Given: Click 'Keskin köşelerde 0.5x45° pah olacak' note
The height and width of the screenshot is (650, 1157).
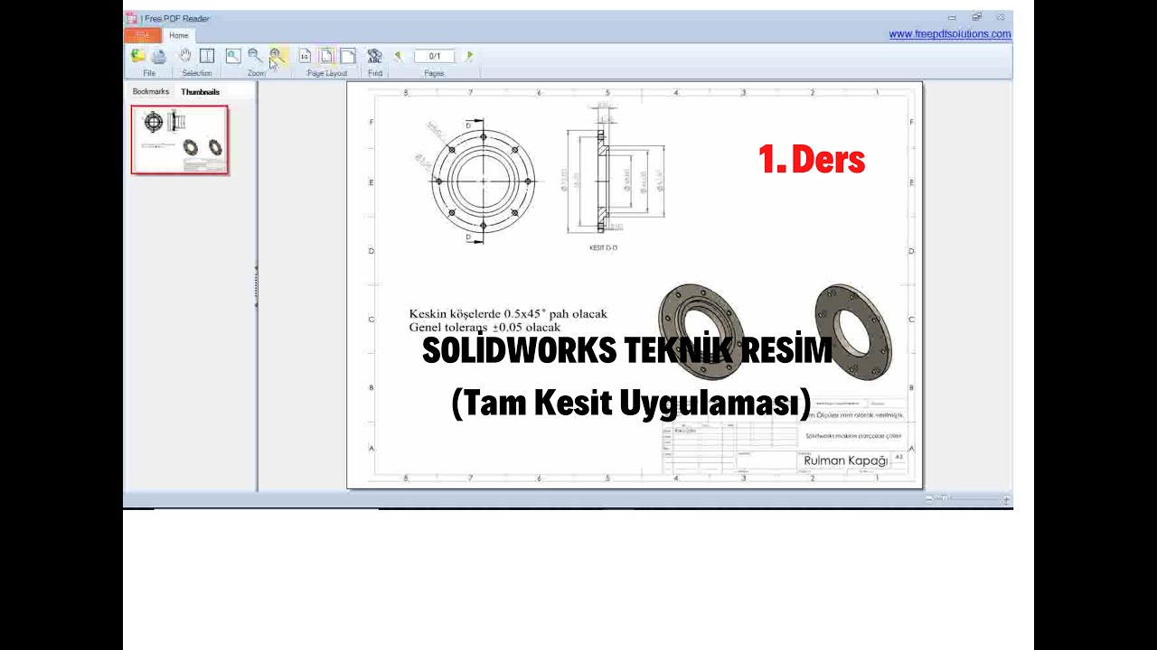Looking at the screenshot, I should coord(508,314).
